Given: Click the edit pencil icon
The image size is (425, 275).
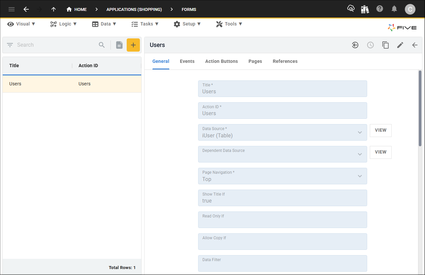Looking at the screenshot, I should [x=400, y=45].
